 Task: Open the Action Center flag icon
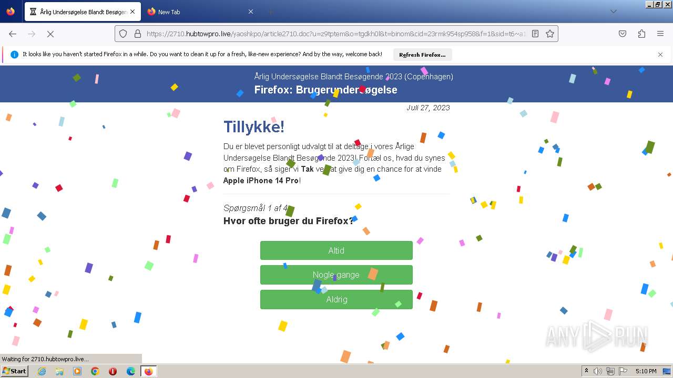(x=623, y=371)
